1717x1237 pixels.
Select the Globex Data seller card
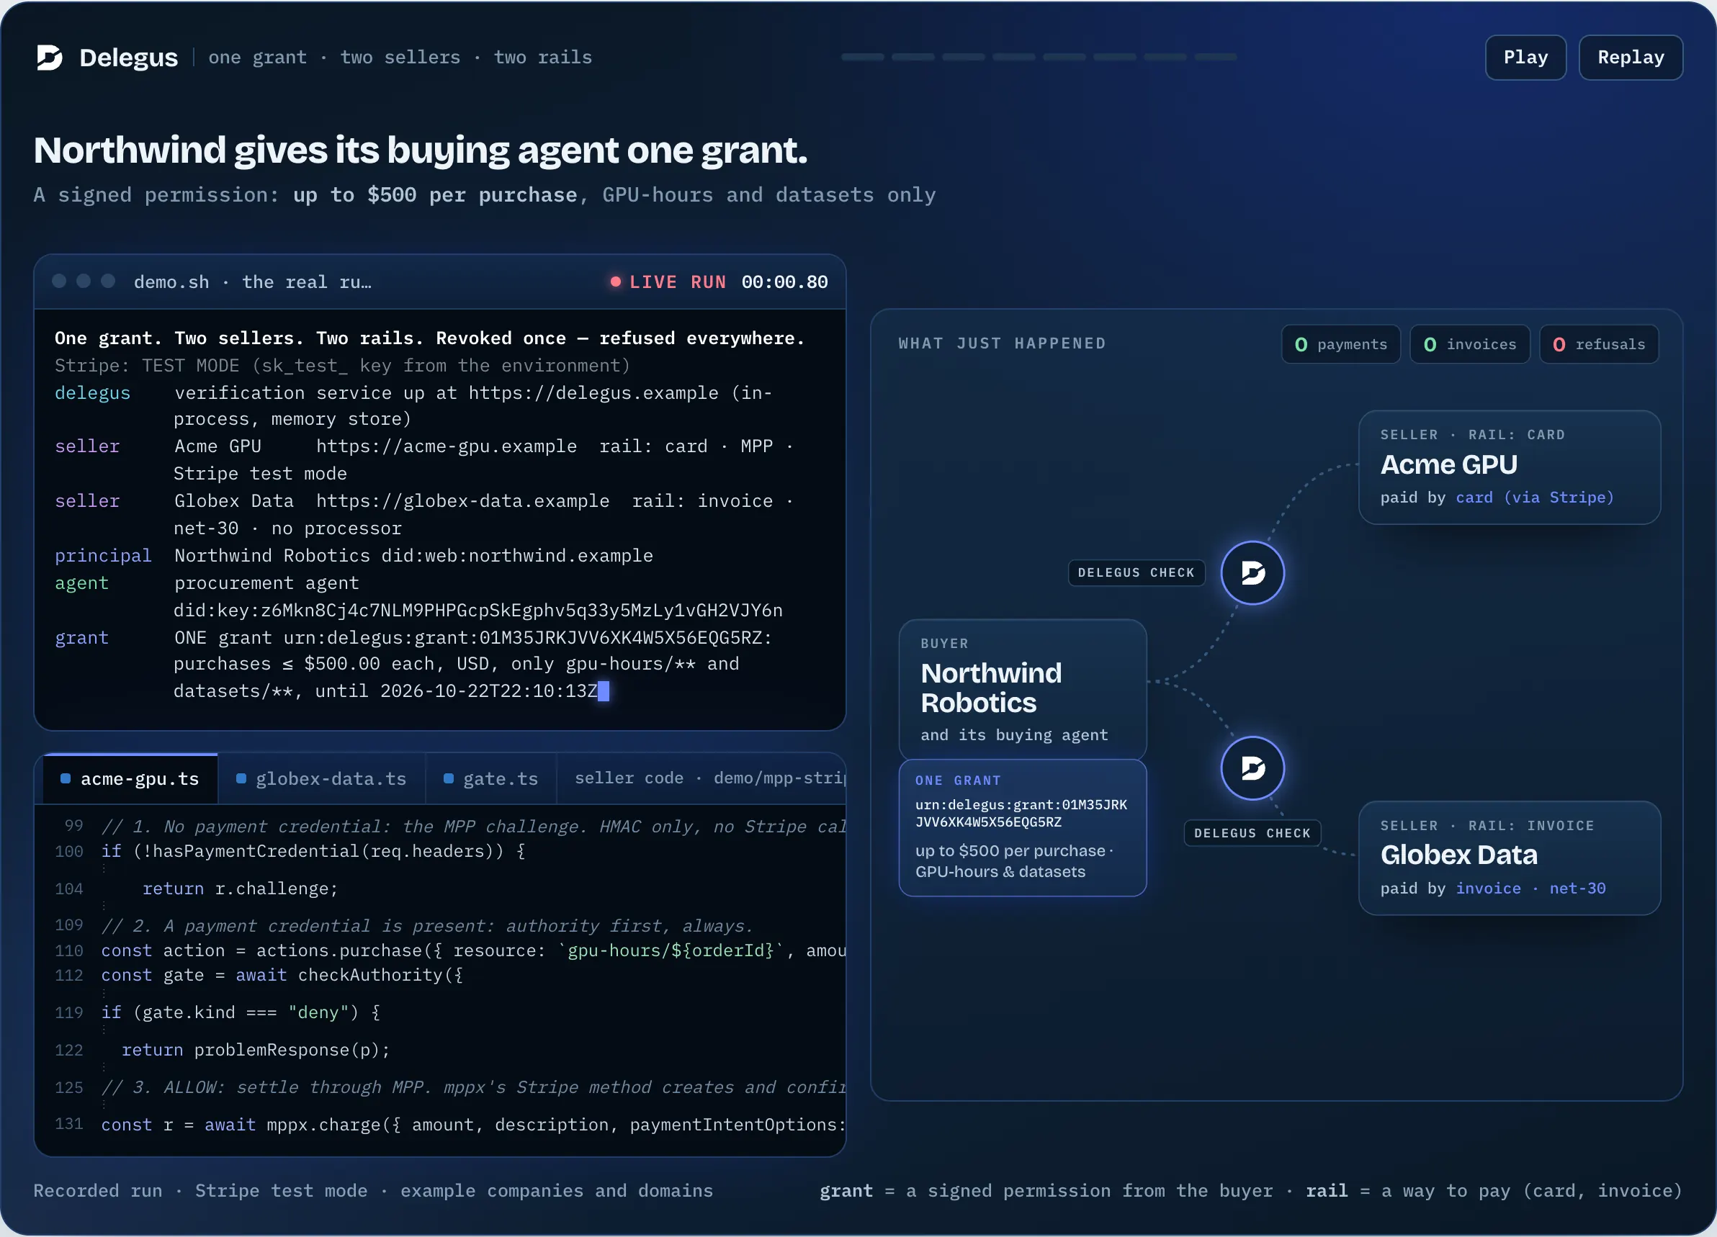pyautogui.click(x=1510, y=858)
